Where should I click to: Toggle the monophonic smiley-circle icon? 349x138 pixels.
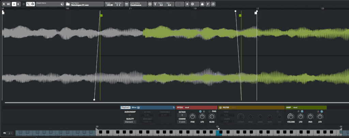[192, 4]
